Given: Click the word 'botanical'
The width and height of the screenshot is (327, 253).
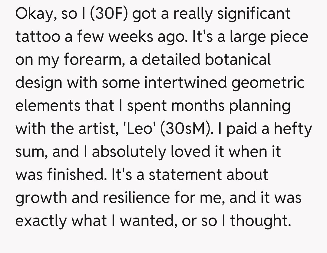Looking at the screenshot, I should click(237, 60).
